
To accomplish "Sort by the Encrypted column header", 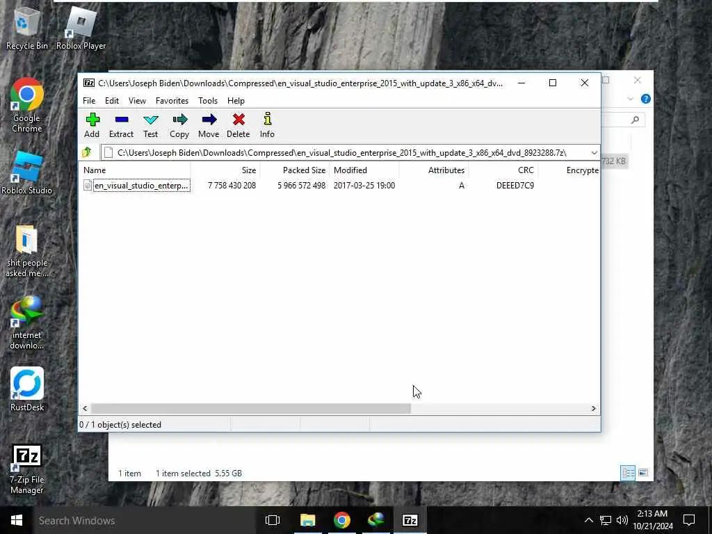I will tap(569, 170).
